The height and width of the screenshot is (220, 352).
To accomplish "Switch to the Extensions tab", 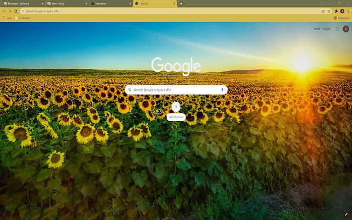I will (111, 4).
